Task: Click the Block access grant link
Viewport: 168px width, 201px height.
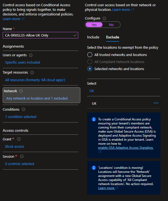Action: [x=15, y=147]
